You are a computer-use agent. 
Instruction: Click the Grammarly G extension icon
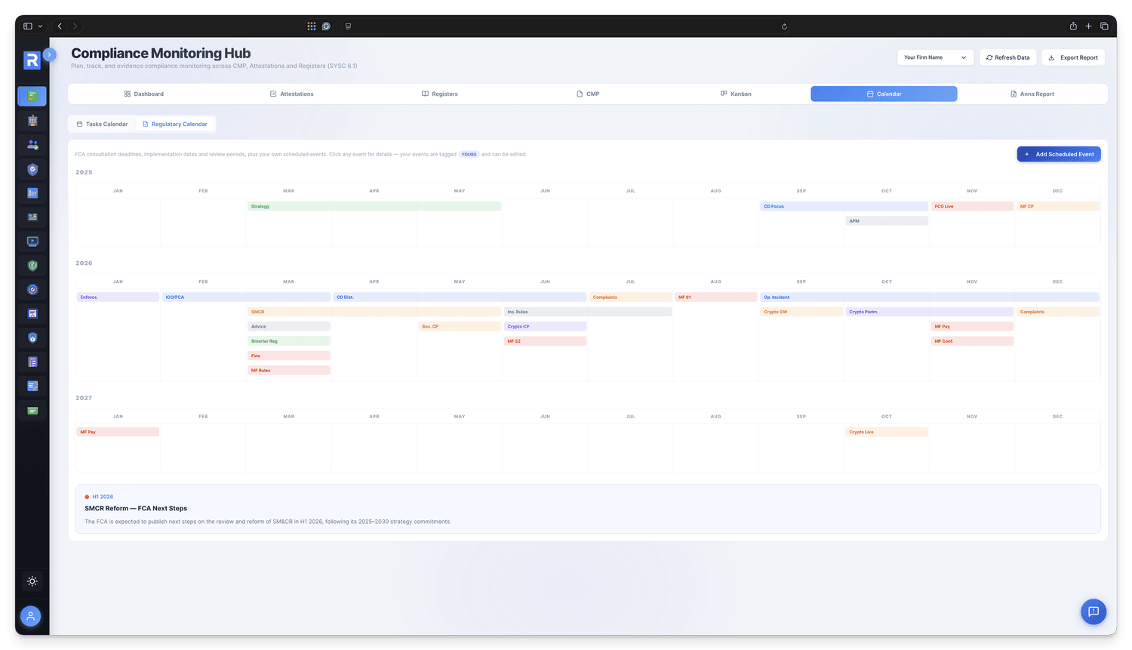(326, 26)
